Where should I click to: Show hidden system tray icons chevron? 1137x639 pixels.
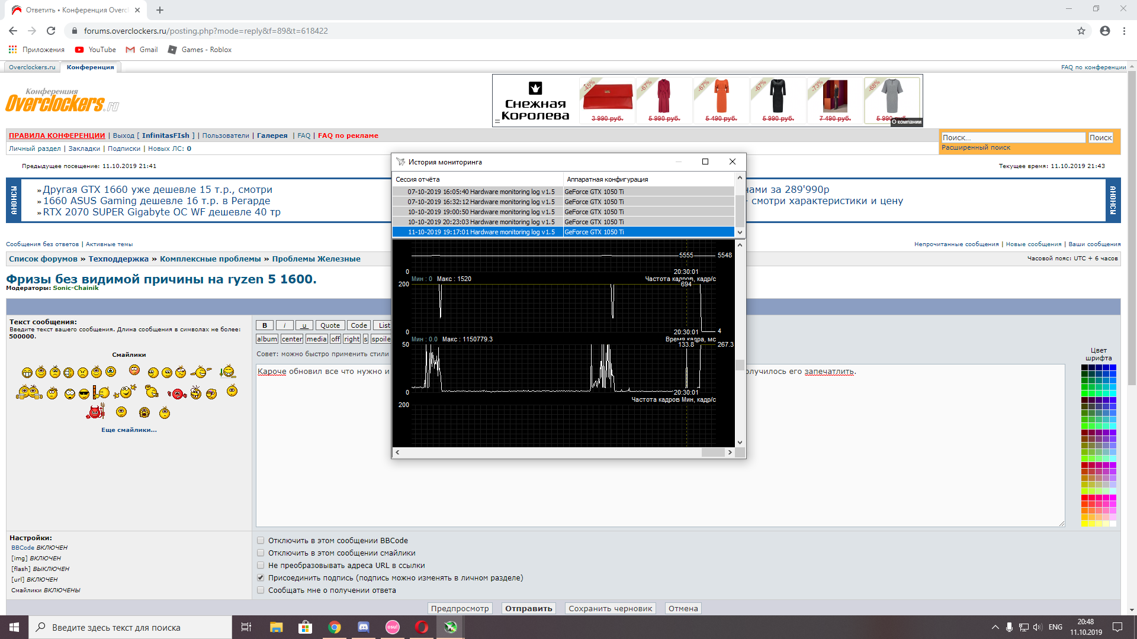pos(995,627)
